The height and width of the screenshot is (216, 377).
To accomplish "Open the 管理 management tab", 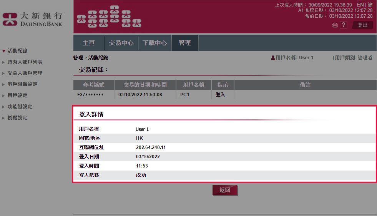I will pyautogui.click(x=184, y=43).
